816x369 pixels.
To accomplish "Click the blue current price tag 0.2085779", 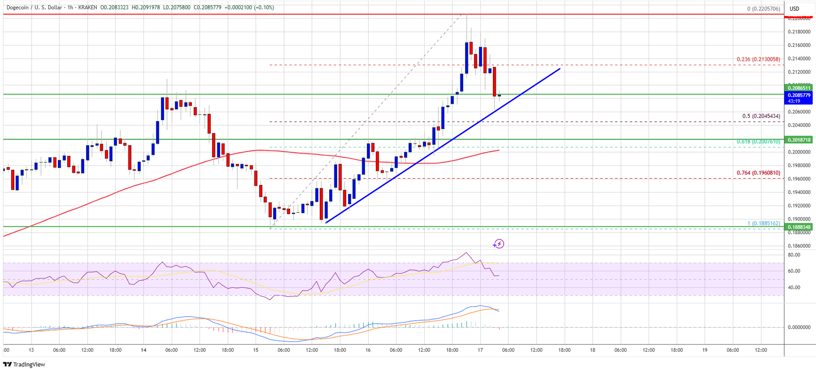I will tap(799, 95).
